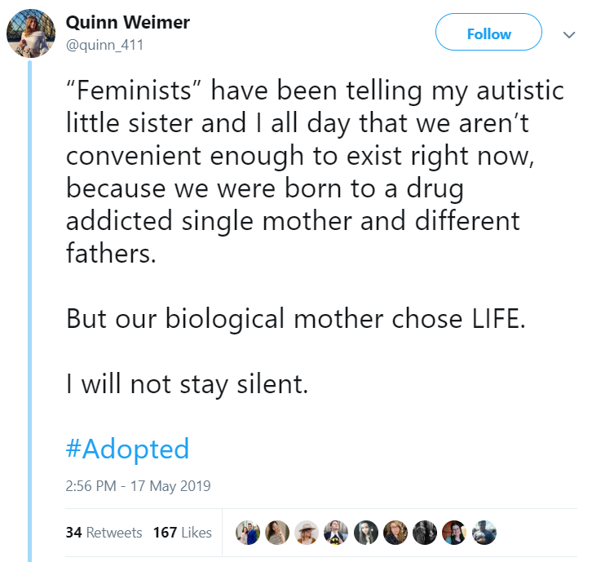
Task: Open liker avatar of woman in teal top
Action: coord(454,533)
